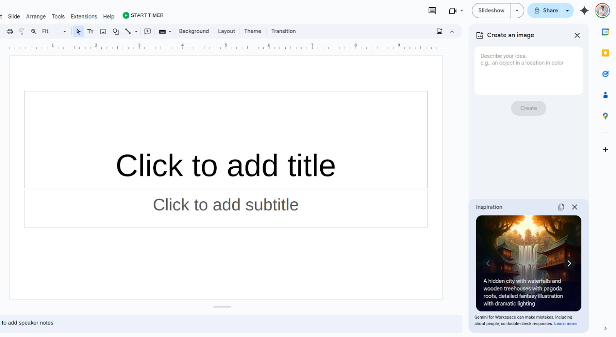
Task: Select the Paint format tool
Action: click(22, 32)
